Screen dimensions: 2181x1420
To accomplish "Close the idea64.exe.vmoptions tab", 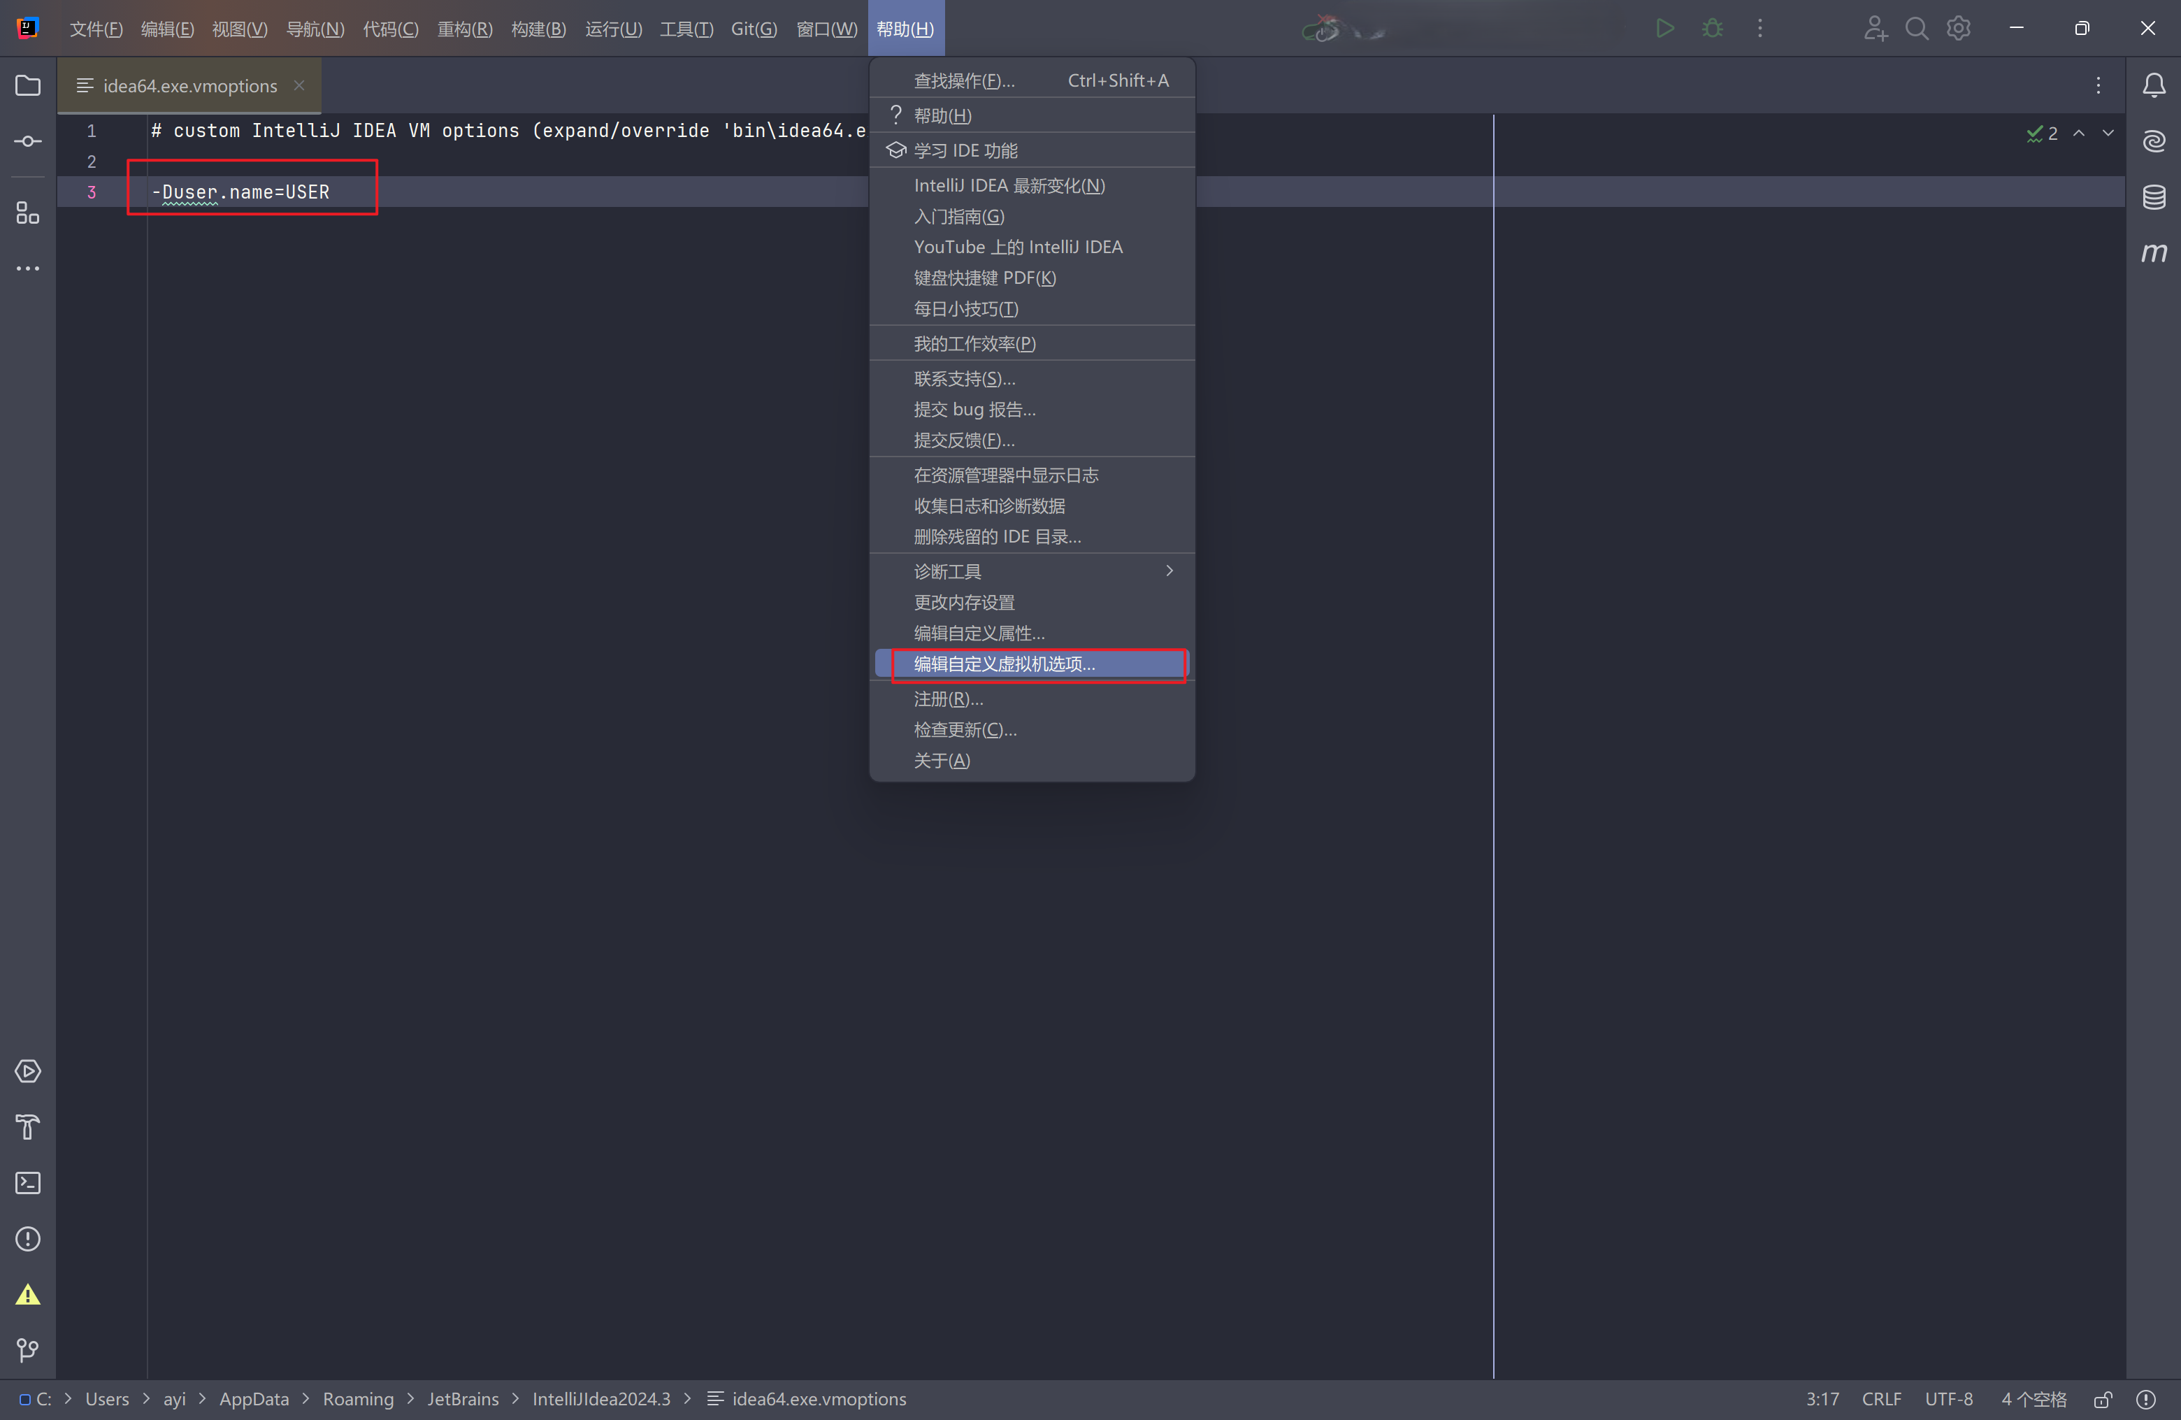I will tap(298, 85).
